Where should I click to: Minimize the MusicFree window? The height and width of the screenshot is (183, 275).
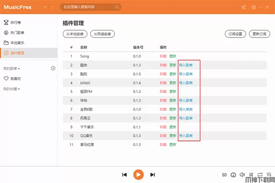pyautogui.click(x=260, y=7)
